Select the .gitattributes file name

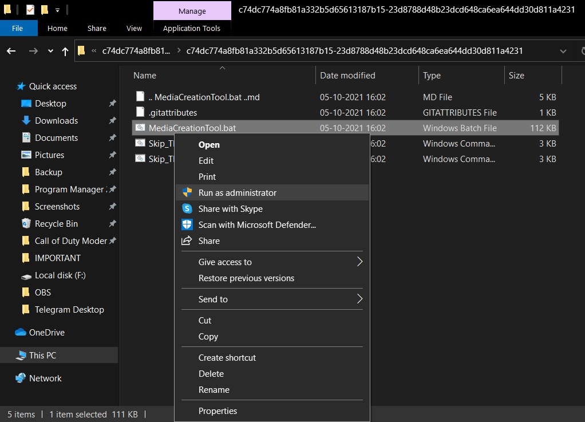click(x=173, y=112)
